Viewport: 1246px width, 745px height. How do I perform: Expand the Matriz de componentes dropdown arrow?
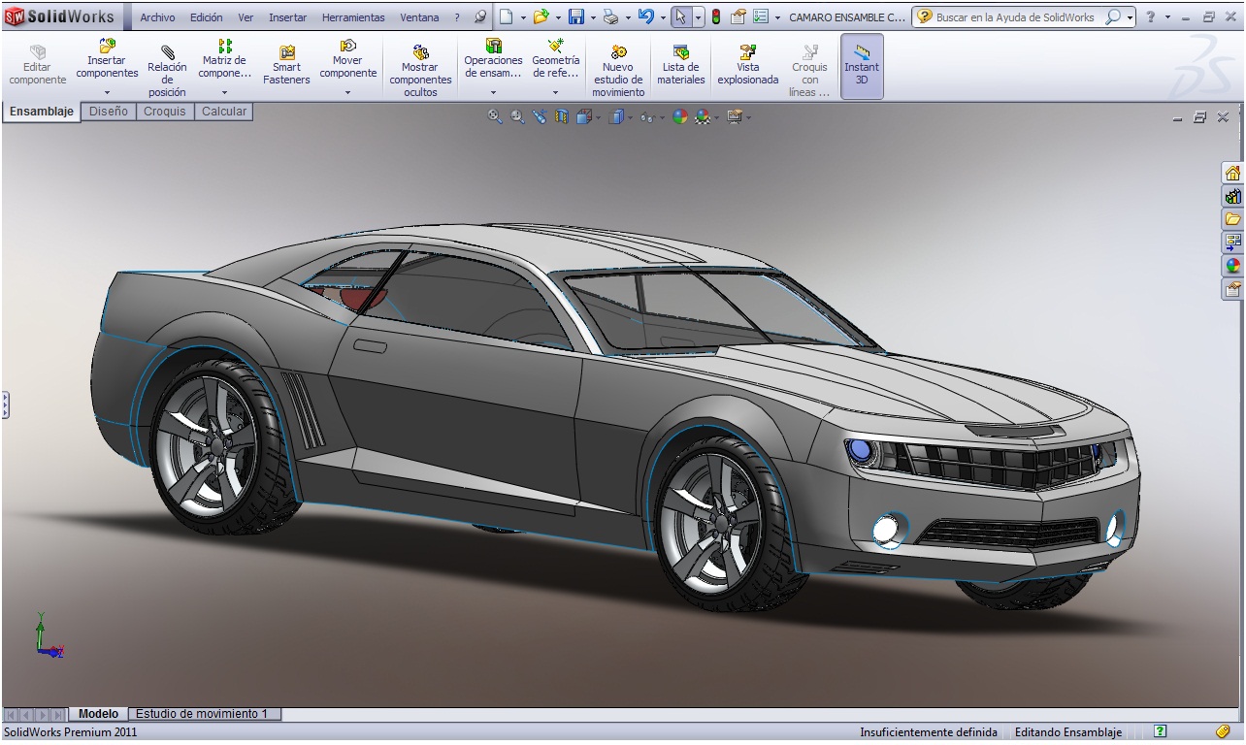coord(224,93)
